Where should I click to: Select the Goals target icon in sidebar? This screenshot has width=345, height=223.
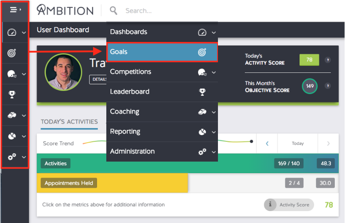pyautogui.click(x=11, y=53)
